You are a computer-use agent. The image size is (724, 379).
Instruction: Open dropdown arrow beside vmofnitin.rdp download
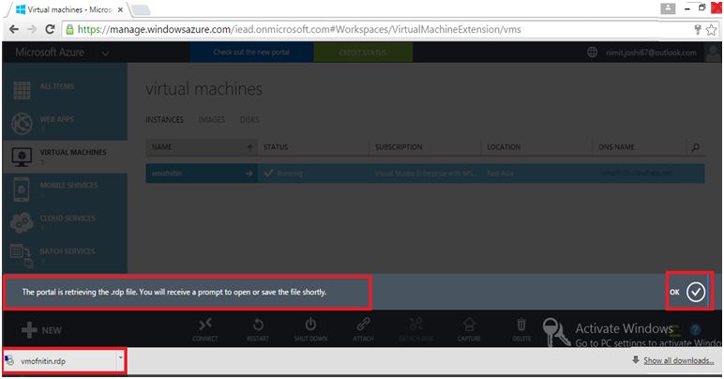121,357
